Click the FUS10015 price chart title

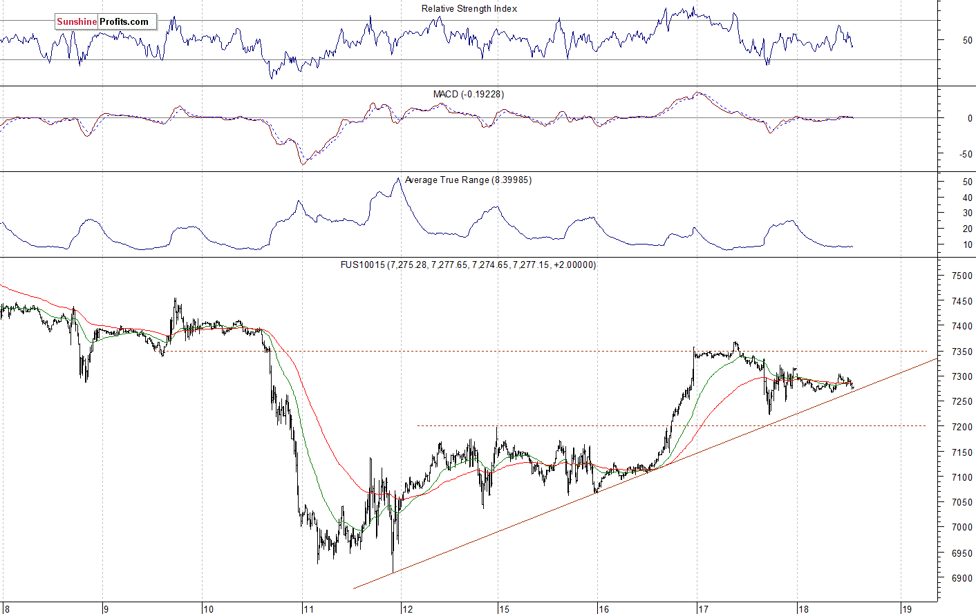468,265
